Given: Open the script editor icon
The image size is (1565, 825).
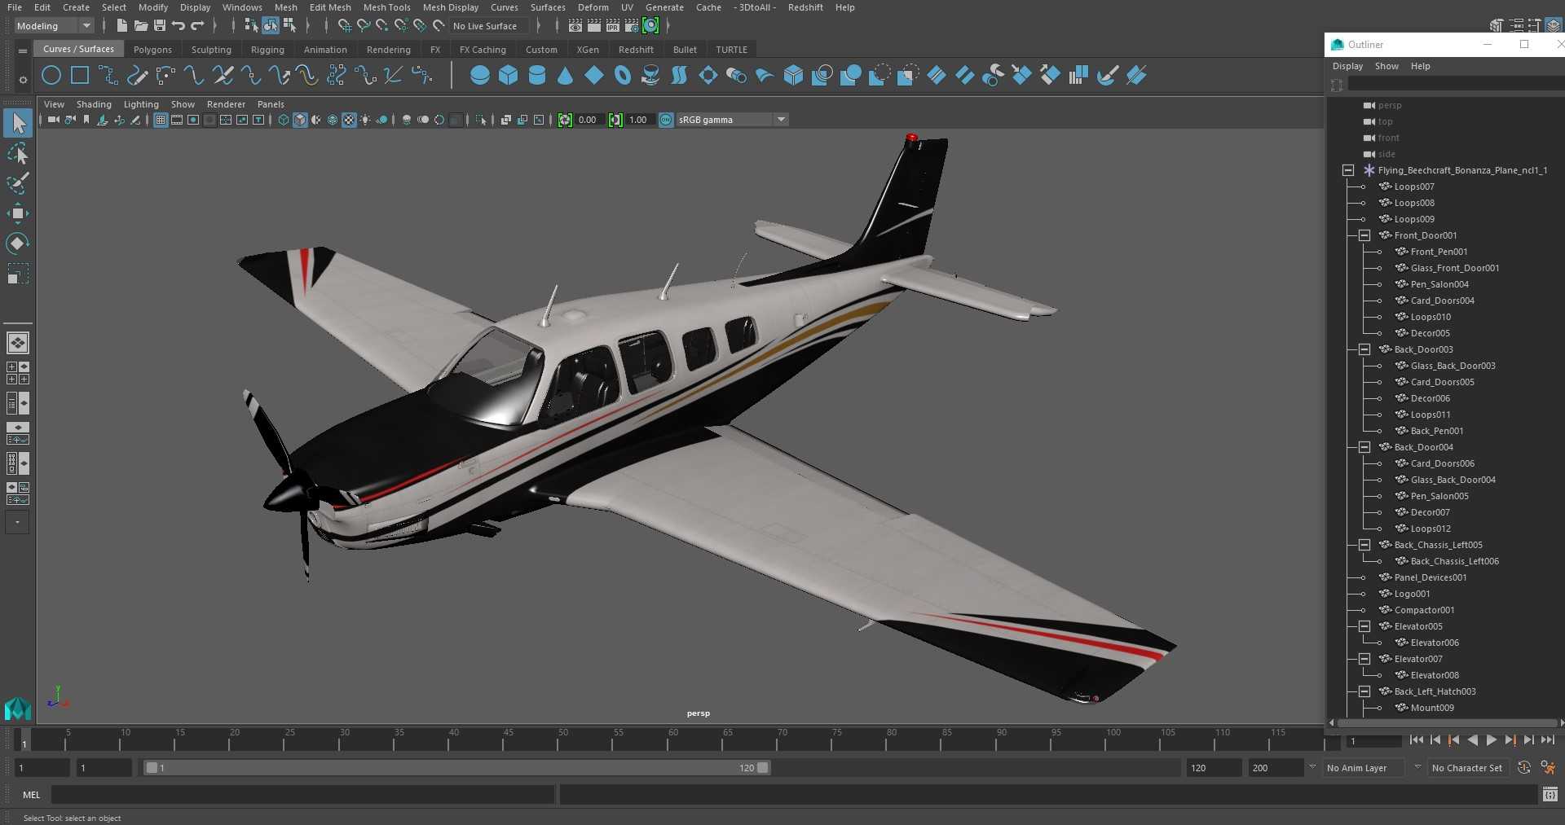Looking at the screenshot, I should click(x=1550, y=794).
